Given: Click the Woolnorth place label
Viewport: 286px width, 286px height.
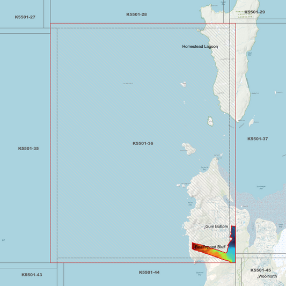Looking at the screenshot, I should (268, 276).
